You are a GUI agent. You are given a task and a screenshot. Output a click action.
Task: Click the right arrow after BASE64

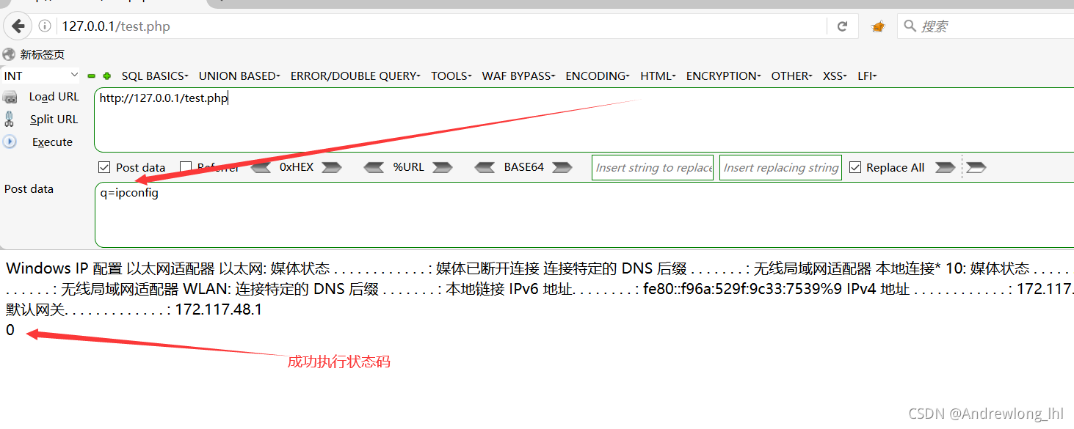coord(562,167)
